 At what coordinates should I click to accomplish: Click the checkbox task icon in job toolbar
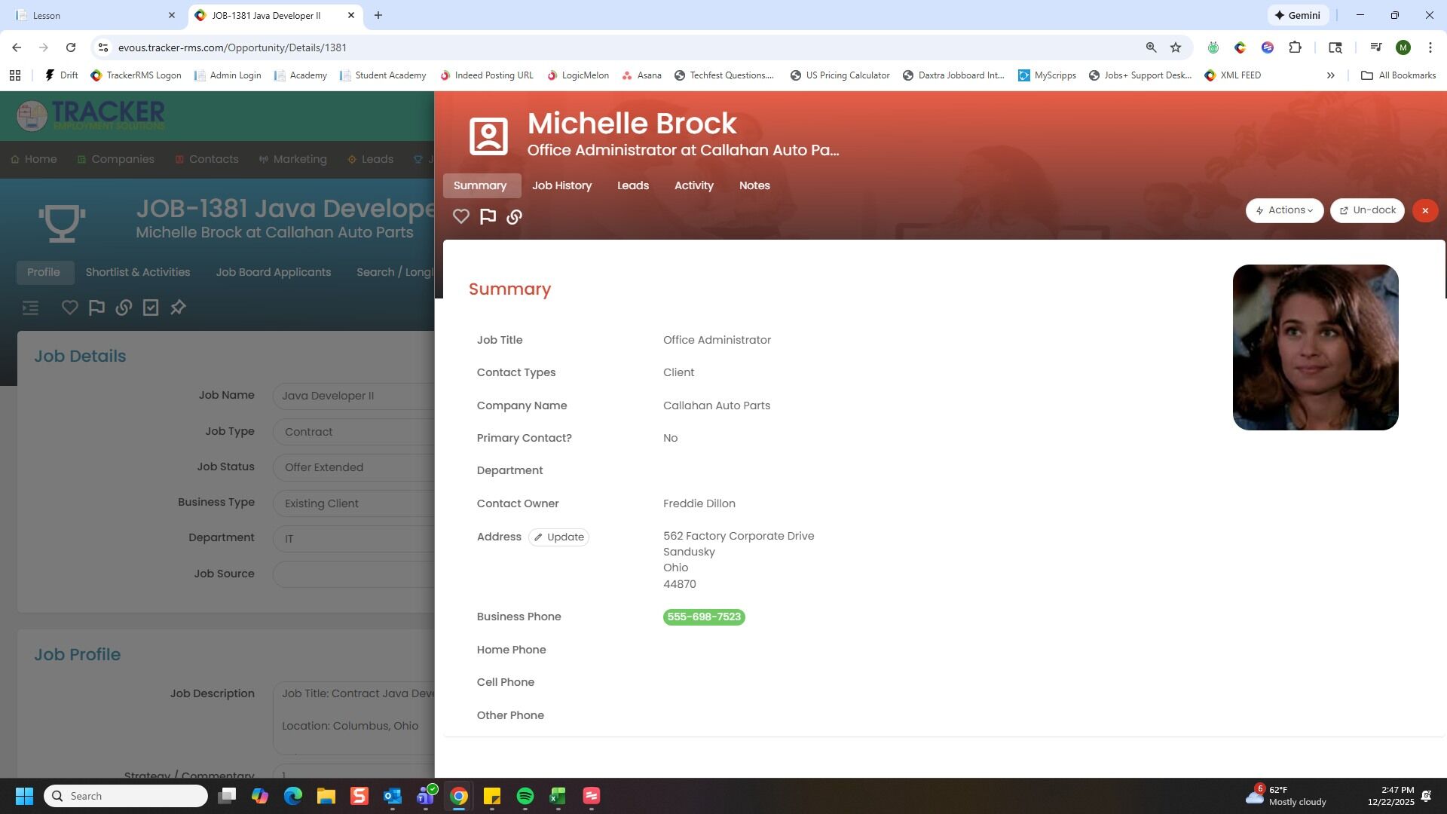click(x=151, y=308)
